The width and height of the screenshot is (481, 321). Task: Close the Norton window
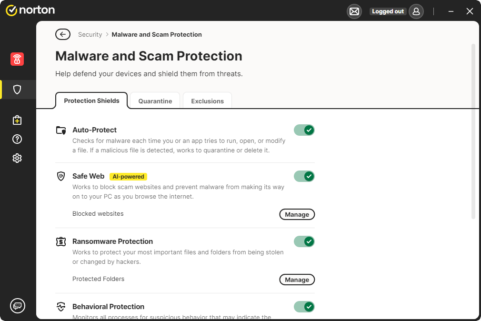470,11
